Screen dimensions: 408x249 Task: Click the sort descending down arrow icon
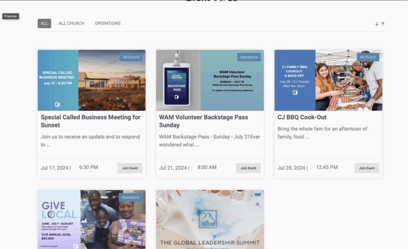coord(377,24)
